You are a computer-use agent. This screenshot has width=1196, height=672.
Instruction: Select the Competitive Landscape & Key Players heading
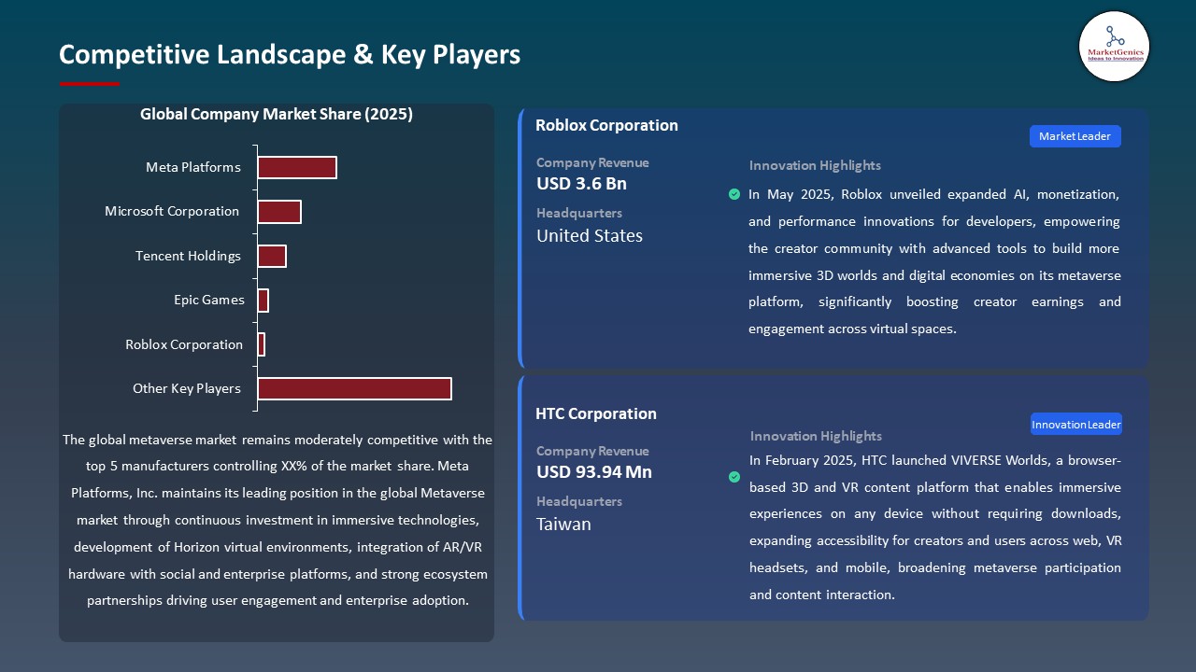290,55
